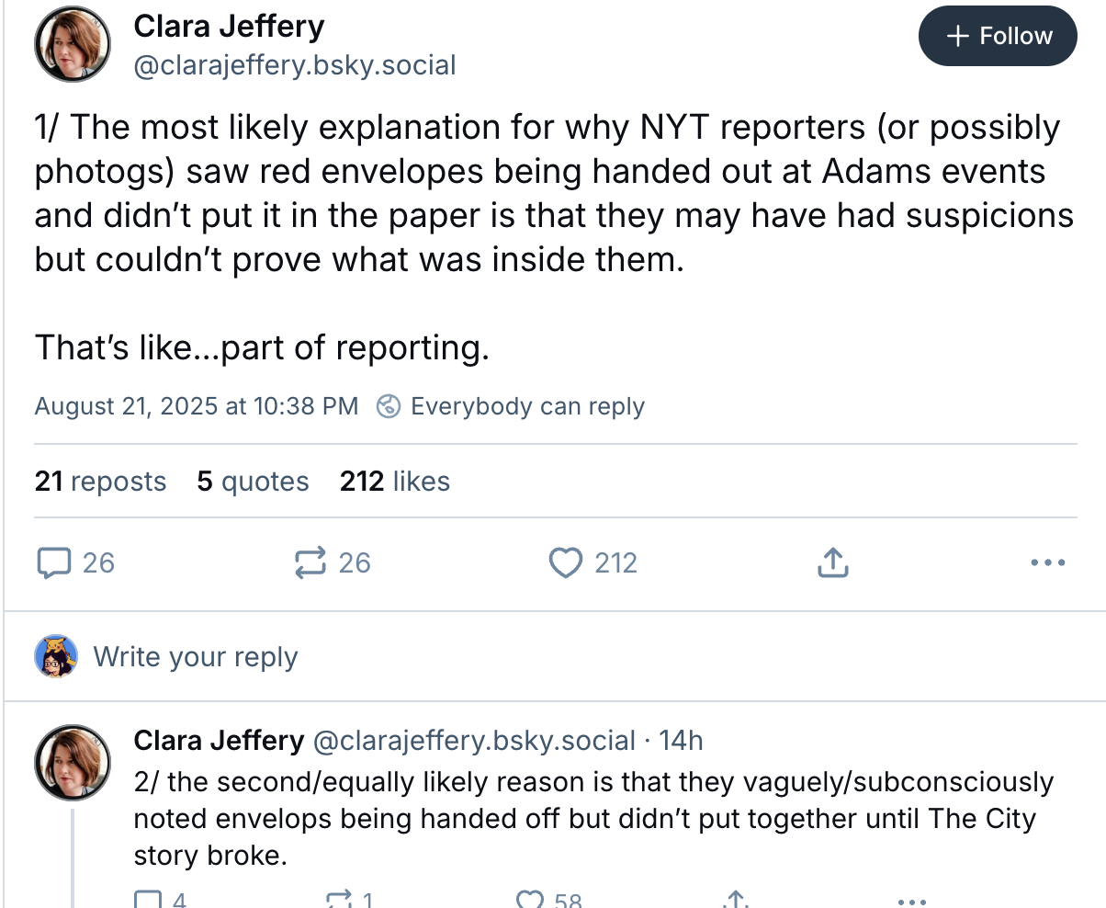View the 5 quotes list
The height and width of the screenshot is (908, 1106).
253,482
